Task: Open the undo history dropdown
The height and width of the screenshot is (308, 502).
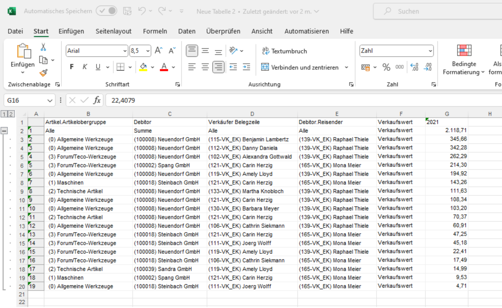Action: 150,11
